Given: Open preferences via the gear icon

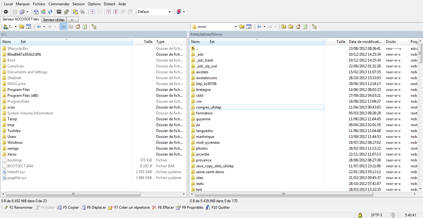Looking at the screenshot, I should (x=6, y=12).
